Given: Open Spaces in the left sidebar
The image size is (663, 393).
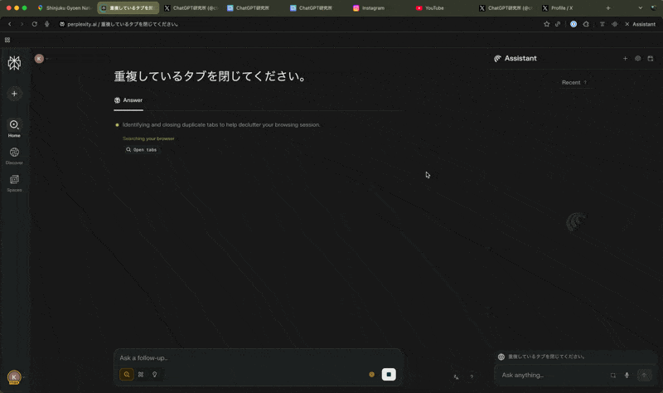Looking at the screenshot, I should point(14,182).
